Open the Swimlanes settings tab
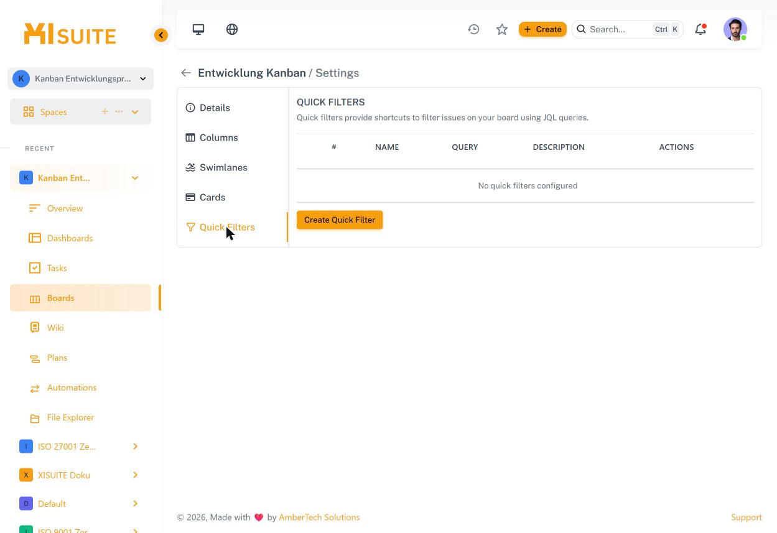The width and height of the screenshot is (777, 533). [x=232, y=167]
